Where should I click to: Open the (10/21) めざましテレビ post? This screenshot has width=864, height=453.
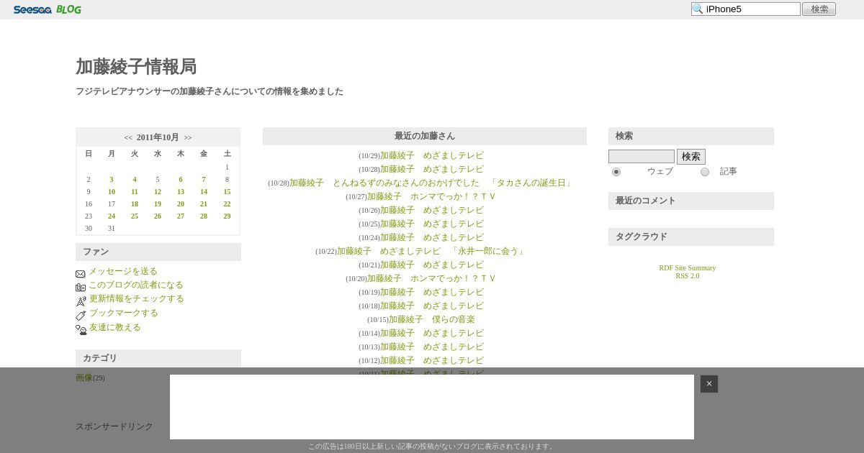[432, 265]
